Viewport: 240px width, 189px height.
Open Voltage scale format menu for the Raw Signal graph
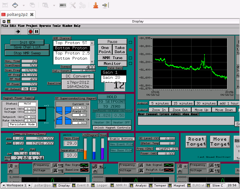coord(61,170)
